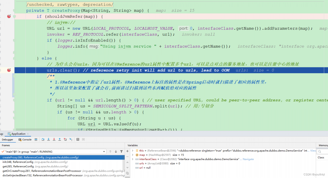Select frame doGetInjectedBean:152

(63, 175)
